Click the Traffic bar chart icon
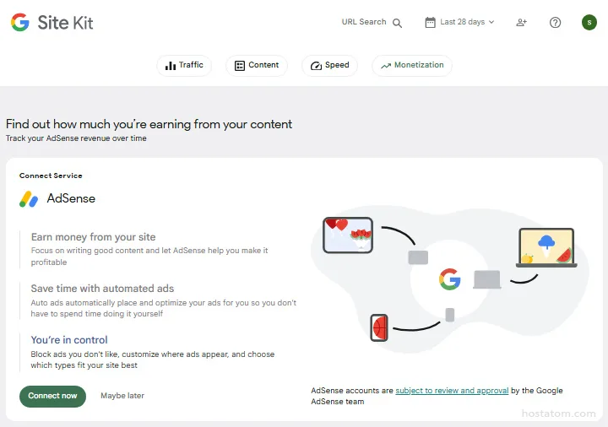 [171, 66]
